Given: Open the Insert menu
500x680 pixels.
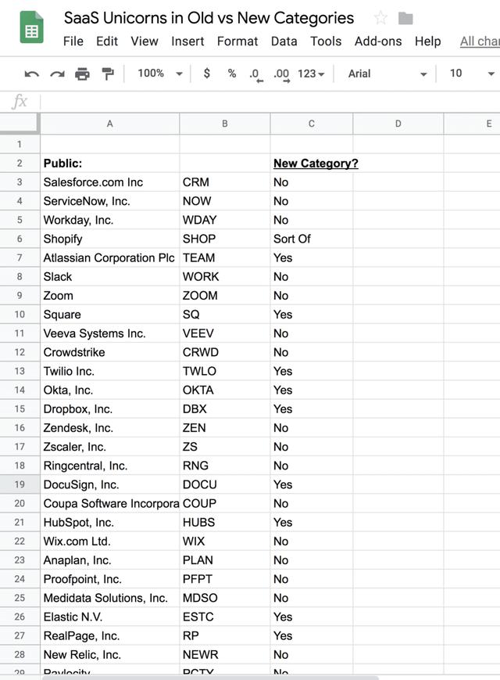Looking at the screenshot, I should (187, 41).
